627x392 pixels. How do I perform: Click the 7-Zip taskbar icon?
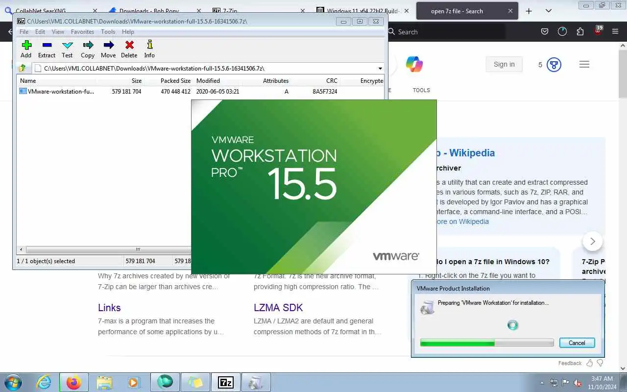(226, 382)
